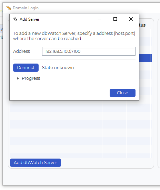This screenshot has height=190, width=160.
Task: Maximize the Add Server dialog
Action: 115,19
